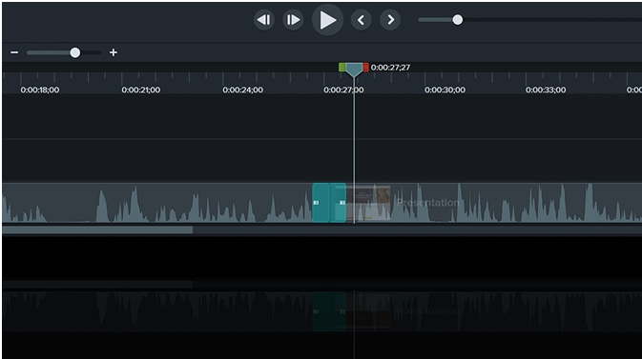This screenshot has height=359, width=642.
Task: Click the horizontal timeline scrollbar
Action: tap(97, 229)
